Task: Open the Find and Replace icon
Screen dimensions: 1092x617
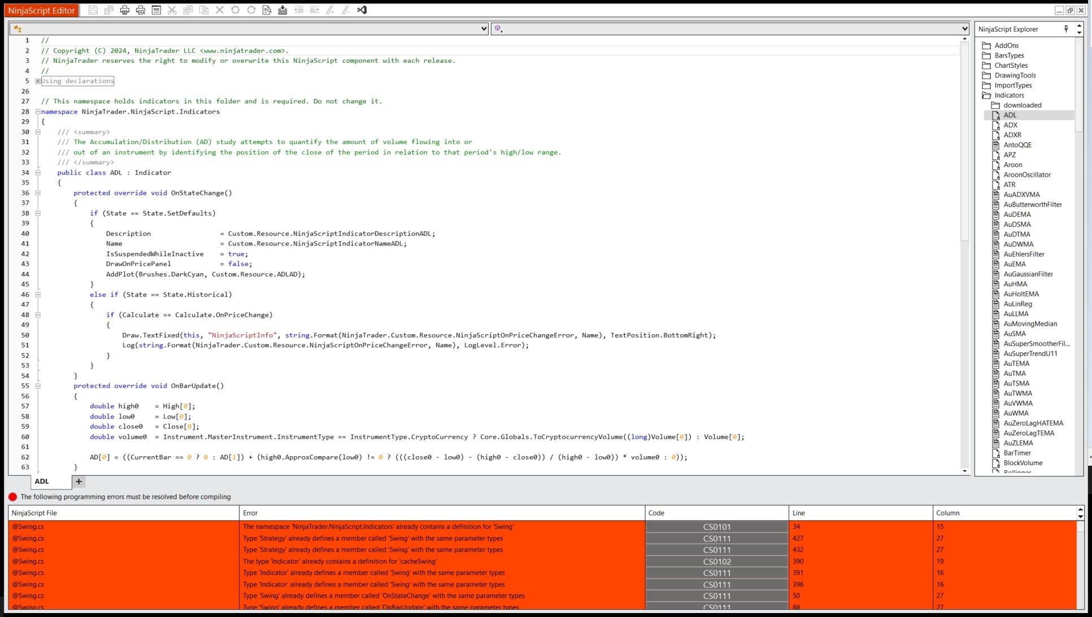Action: (x=267, y=10)
